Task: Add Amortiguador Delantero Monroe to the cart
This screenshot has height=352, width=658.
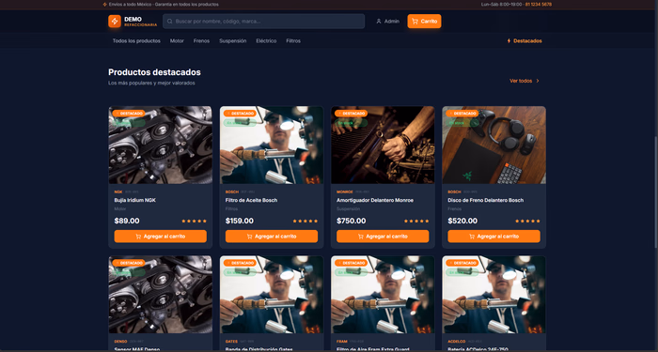Action: coord(383,237)
